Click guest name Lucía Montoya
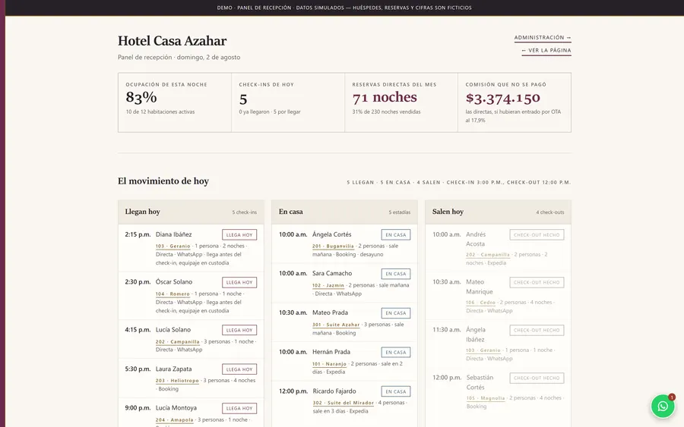The width and height of the screenshot is (684, 427). coord(176,408)
